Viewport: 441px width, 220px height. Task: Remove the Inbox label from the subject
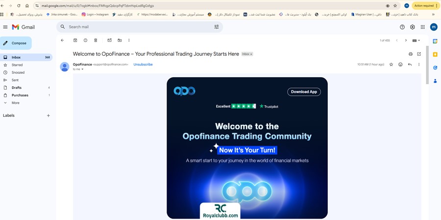pyautogui.click(x=251, y=54)
